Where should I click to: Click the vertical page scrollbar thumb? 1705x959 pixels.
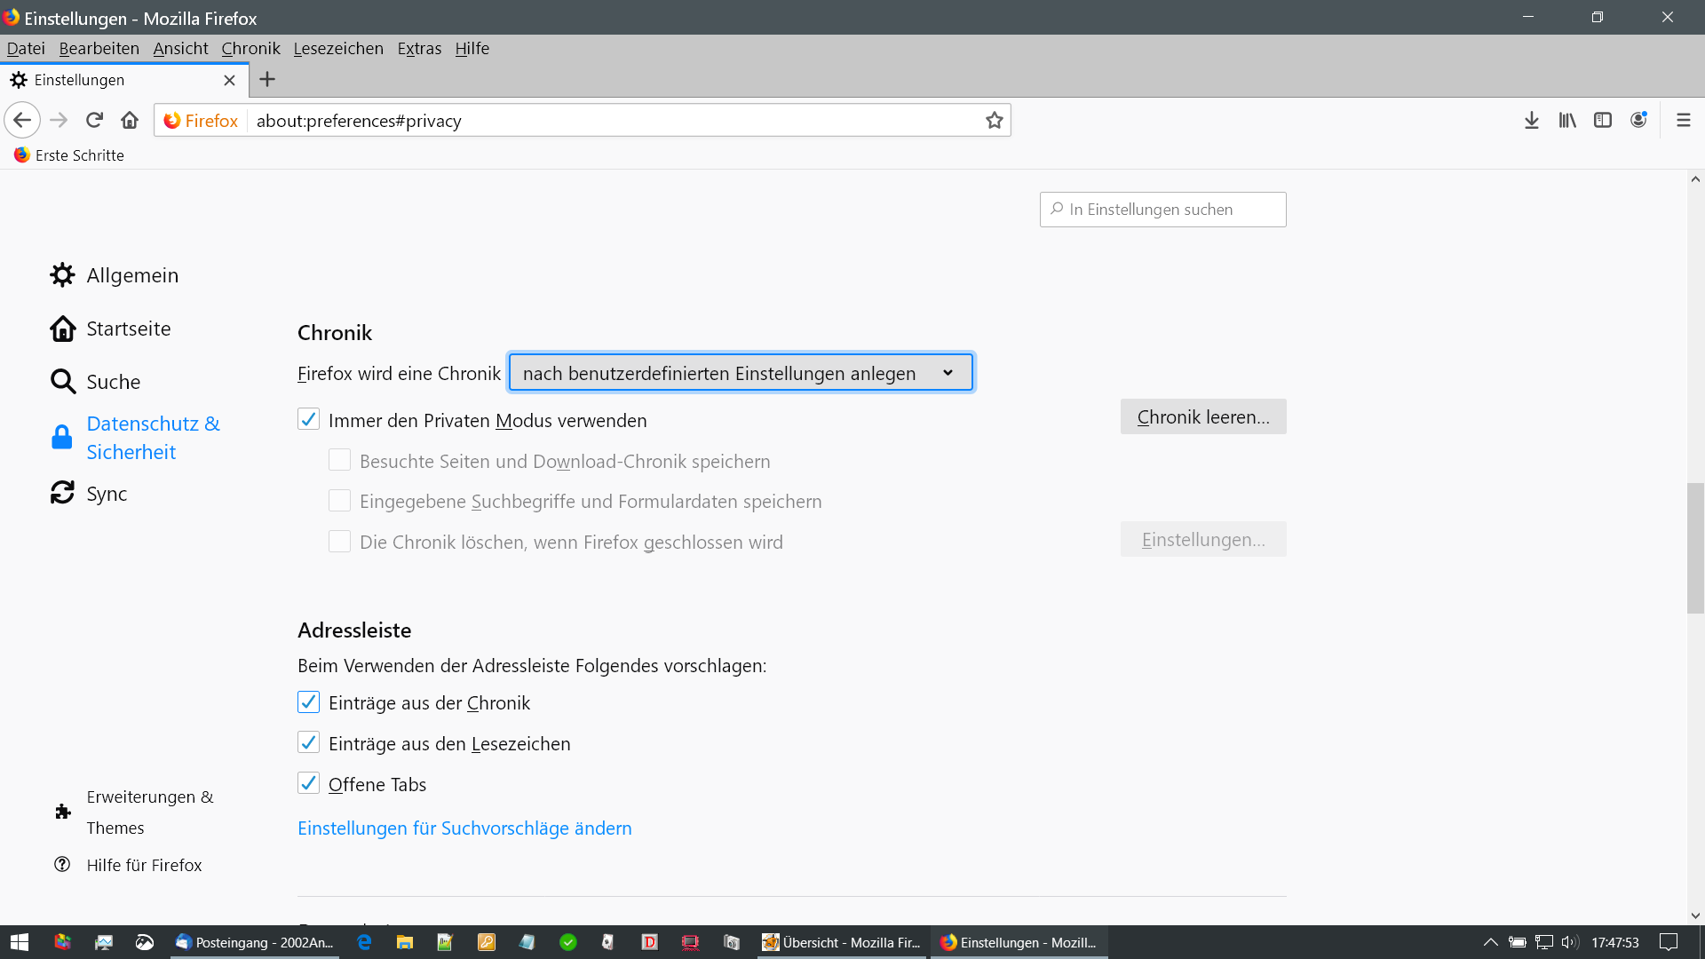1695,547
